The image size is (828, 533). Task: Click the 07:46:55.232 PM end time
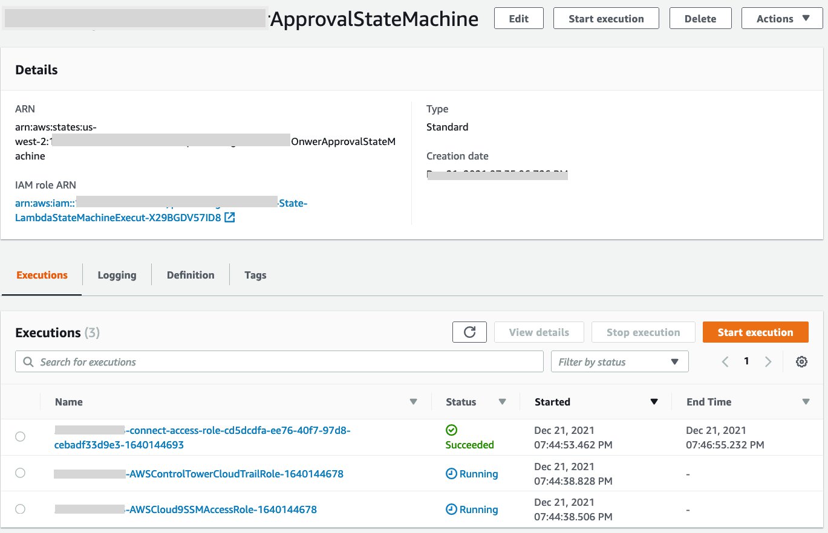725,445
